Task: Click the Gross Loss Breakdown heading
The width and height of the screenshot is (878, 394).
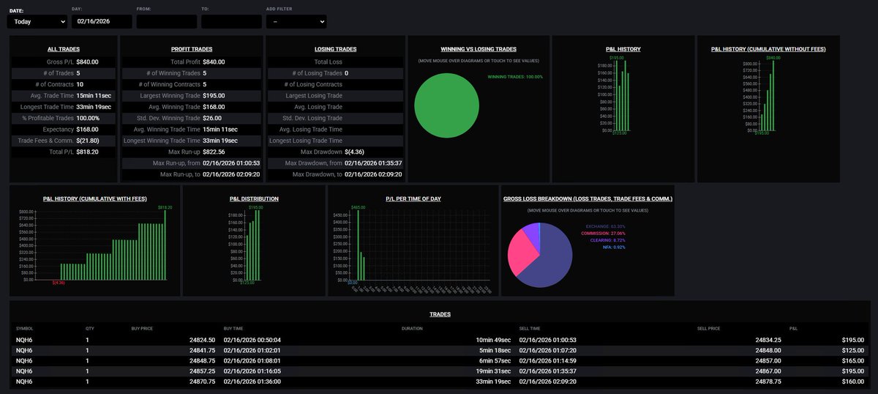Action: pyautogui.click(x=588, y=198)
